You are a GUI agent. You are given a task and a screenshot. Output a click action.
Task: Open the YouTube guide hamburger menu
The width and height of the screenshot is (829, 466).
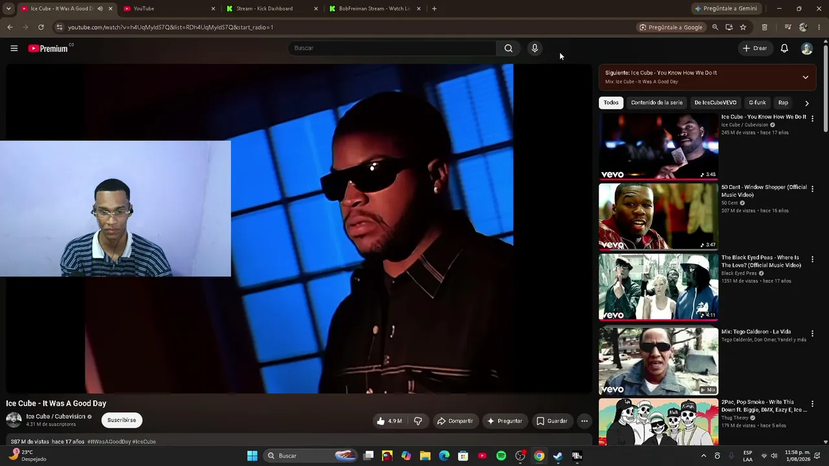pyautogui.click(x=14, y=48)
